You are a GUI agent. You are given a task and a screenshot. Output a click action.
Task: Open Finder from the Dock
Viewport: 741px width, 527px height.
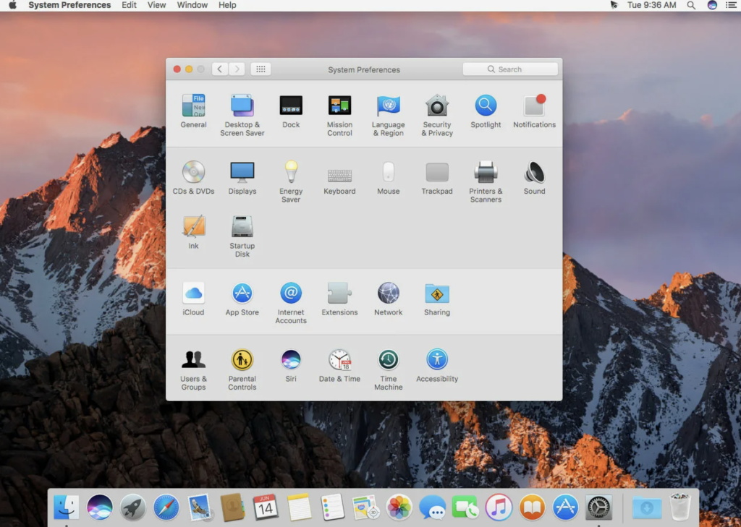66,507
